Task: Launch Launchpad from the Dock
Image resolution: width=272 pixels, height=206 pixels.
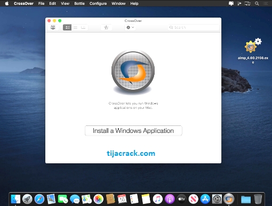Action: (27, 199)
